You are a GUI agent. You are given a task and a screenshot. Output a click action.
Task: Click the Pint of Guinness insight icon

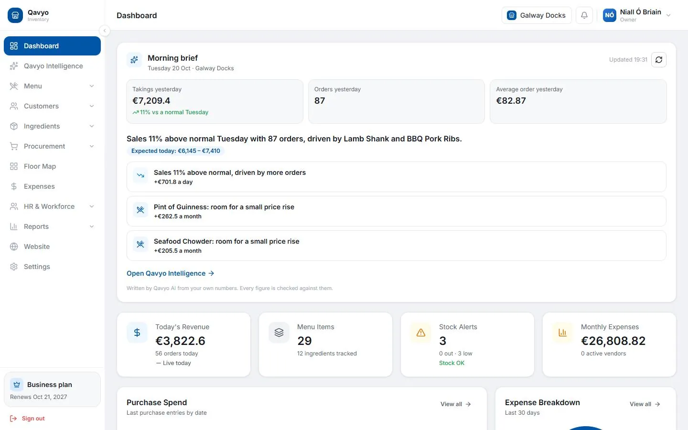(140, 210)
